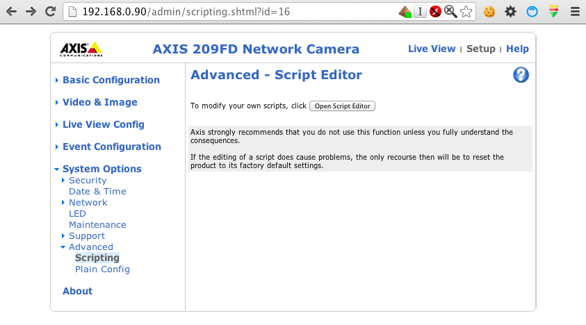
Task: Open Help link in the header
Action: tap(517, 49)
